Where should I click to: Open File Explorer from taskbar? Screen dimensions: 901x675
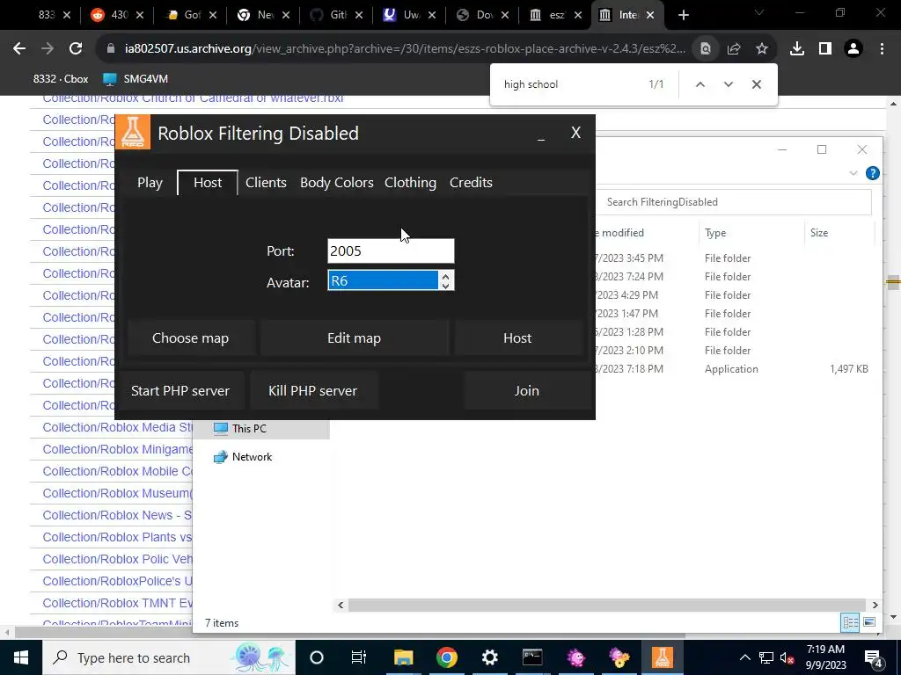tap(403, 657)
